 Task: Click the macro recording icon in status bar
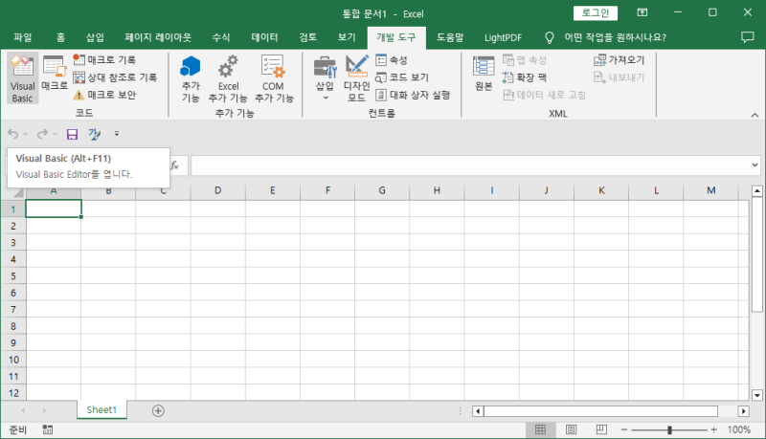pyautogui.click(x=47, y=429)
